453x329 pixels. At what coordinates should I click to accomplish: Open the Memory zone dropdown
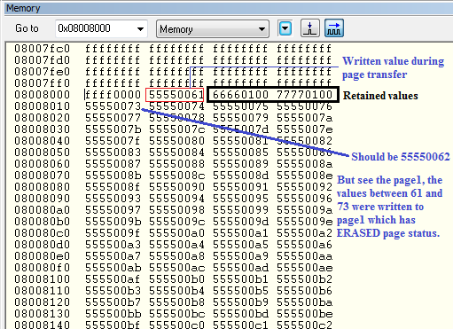(213, 29)
